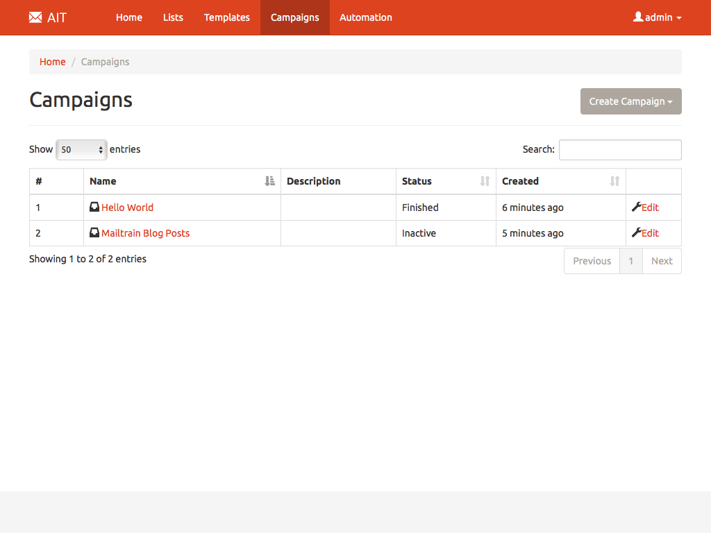Click the wrench icon in the Hello World row
Image resolution: width=711 pixels, height=533 pixels.
pyautogui.click(x=636, y=207)
